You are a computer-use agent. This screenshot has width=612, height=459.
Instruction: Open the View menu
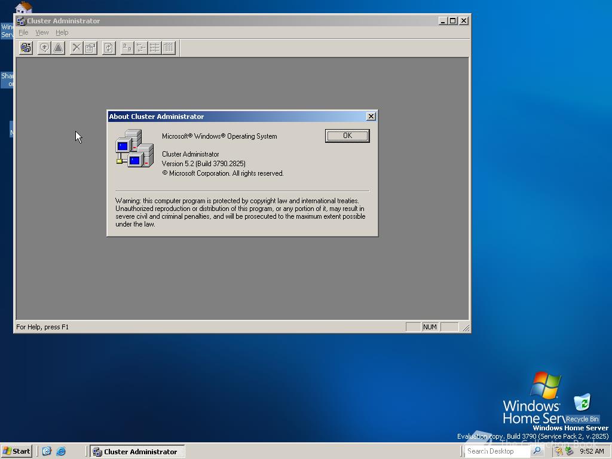(42, 32)
